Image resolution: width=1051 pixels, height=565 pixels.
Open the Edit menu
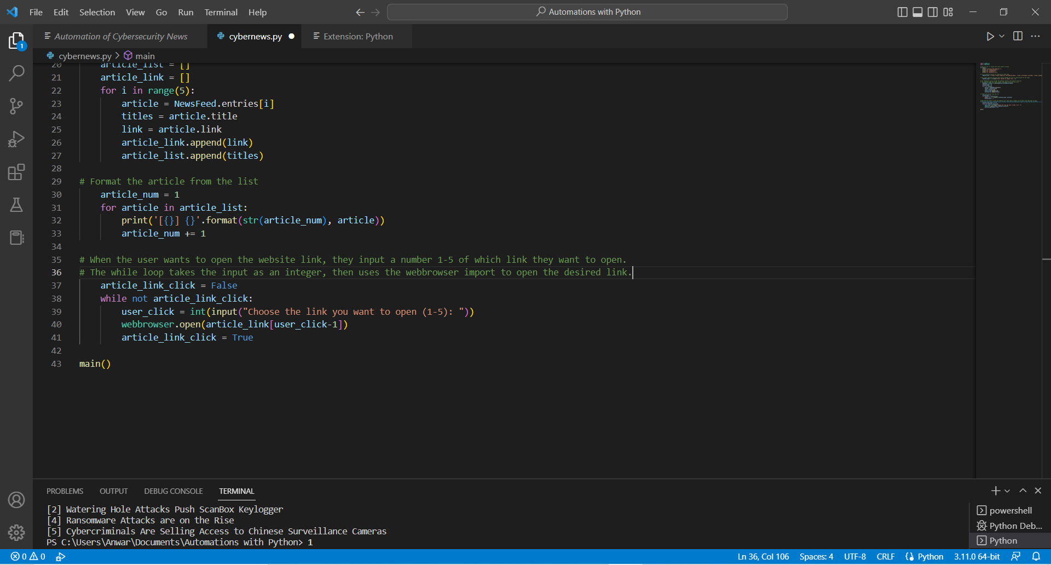point(61,12)
